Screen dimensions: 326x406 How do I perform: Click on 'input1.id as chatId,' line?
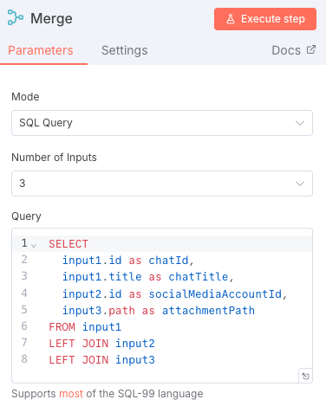click(x=127, y=261)
